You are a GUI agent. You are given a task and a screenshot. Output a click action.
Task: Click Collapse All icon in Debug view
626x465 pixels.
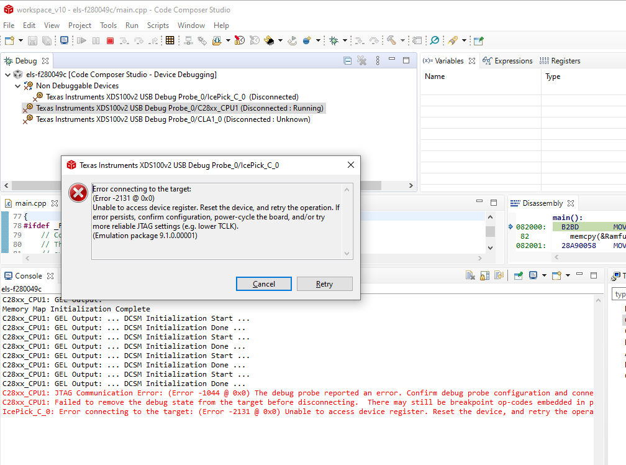pos(347,61)
